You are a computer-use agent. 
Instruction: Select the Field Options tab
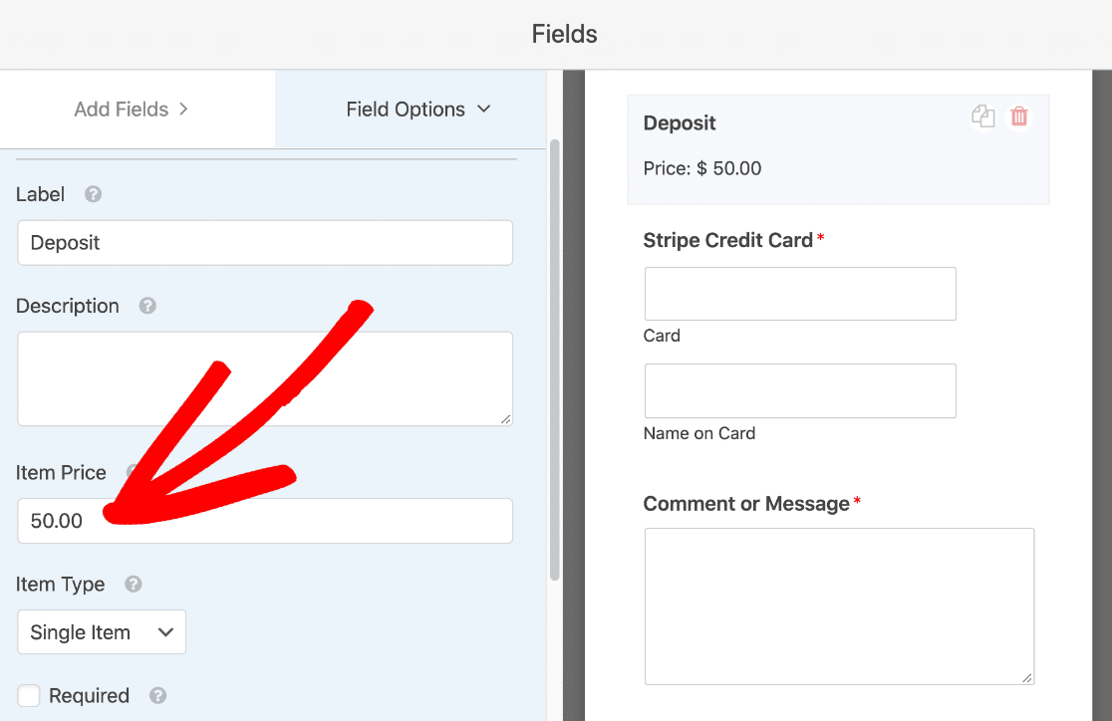click(x=411, y=110)
